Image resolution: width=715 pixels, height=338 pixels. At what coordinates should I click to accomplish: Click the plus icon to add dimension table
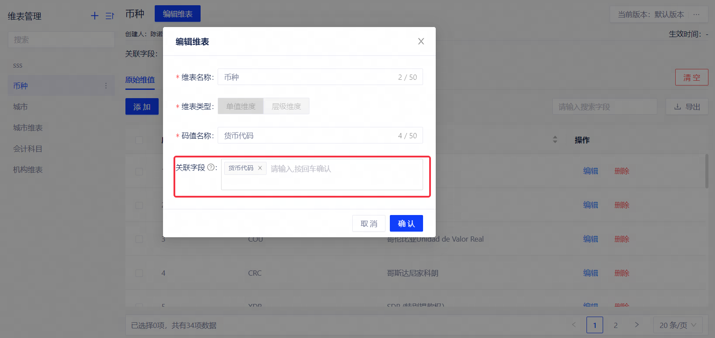(94, 16)
